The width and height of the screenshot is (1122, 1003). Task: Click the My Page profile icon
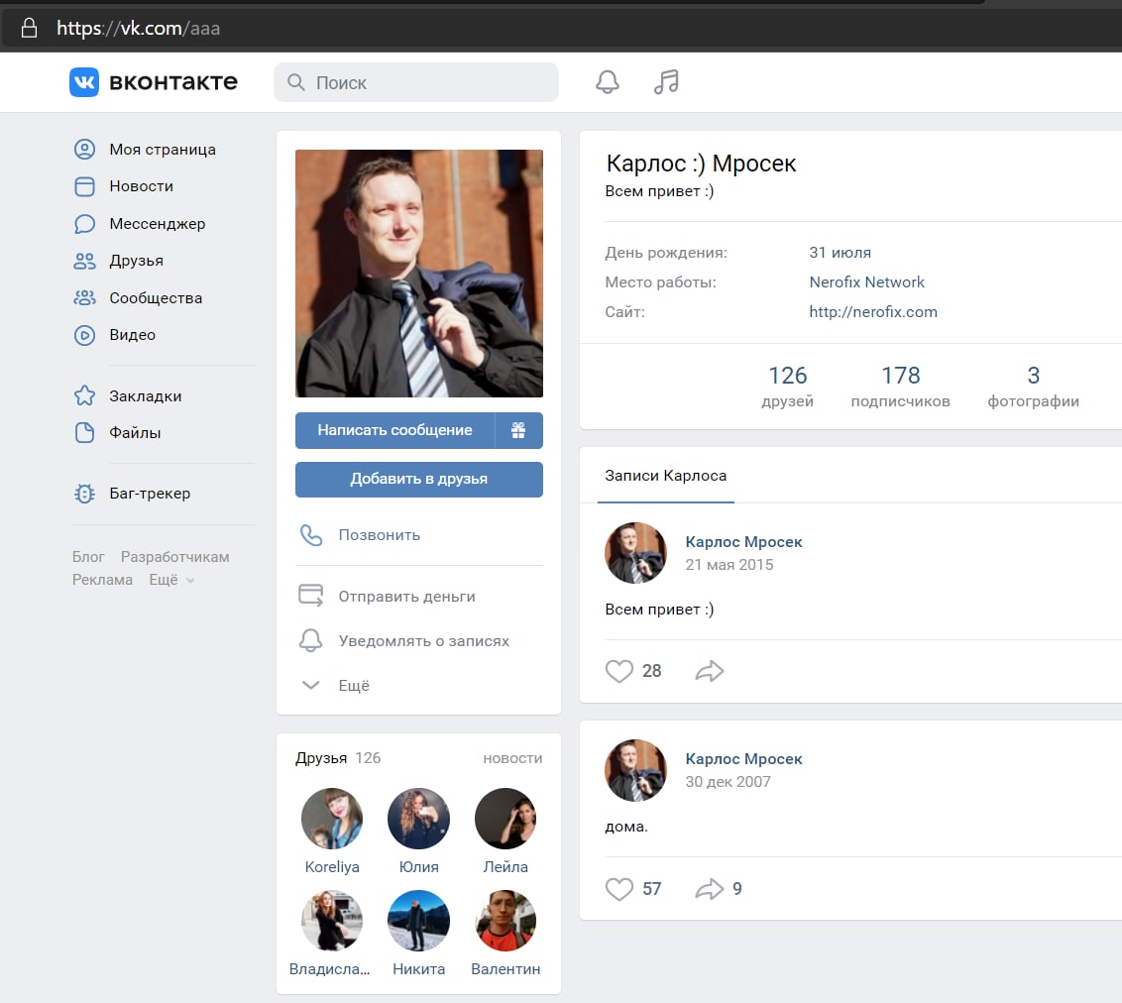pos(84,150)
